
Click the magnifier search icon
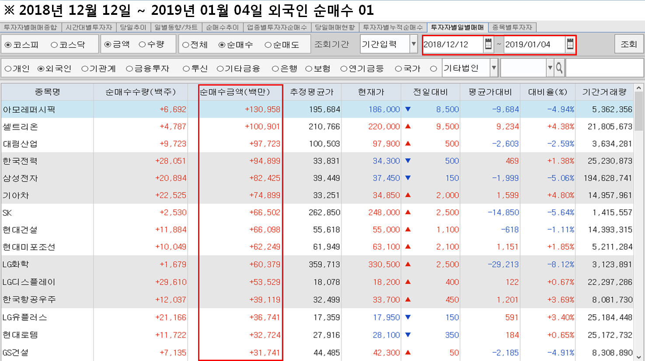click(x=559, y=68)
